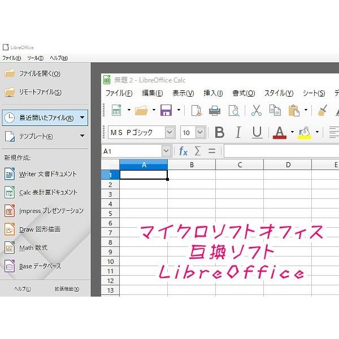Image resolution: width=339 pixels, height=339 pixels.
Task: Click Math formula icon in Start Center
Action: (x=10, y=247)
